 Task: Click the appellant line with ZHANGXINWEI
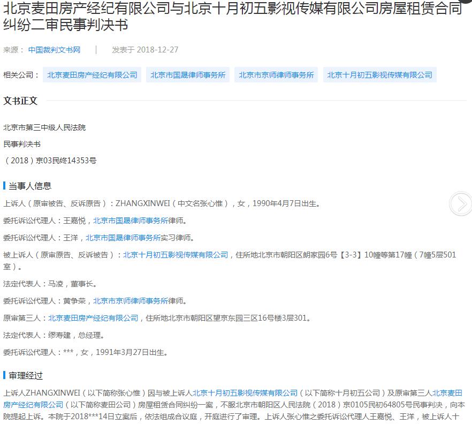(162, 203)
